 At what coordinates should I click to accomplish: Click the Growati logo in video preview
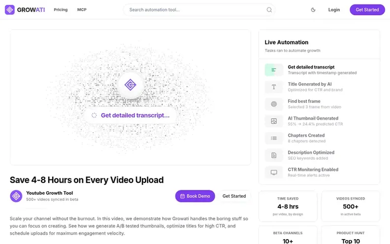(130, 85)
